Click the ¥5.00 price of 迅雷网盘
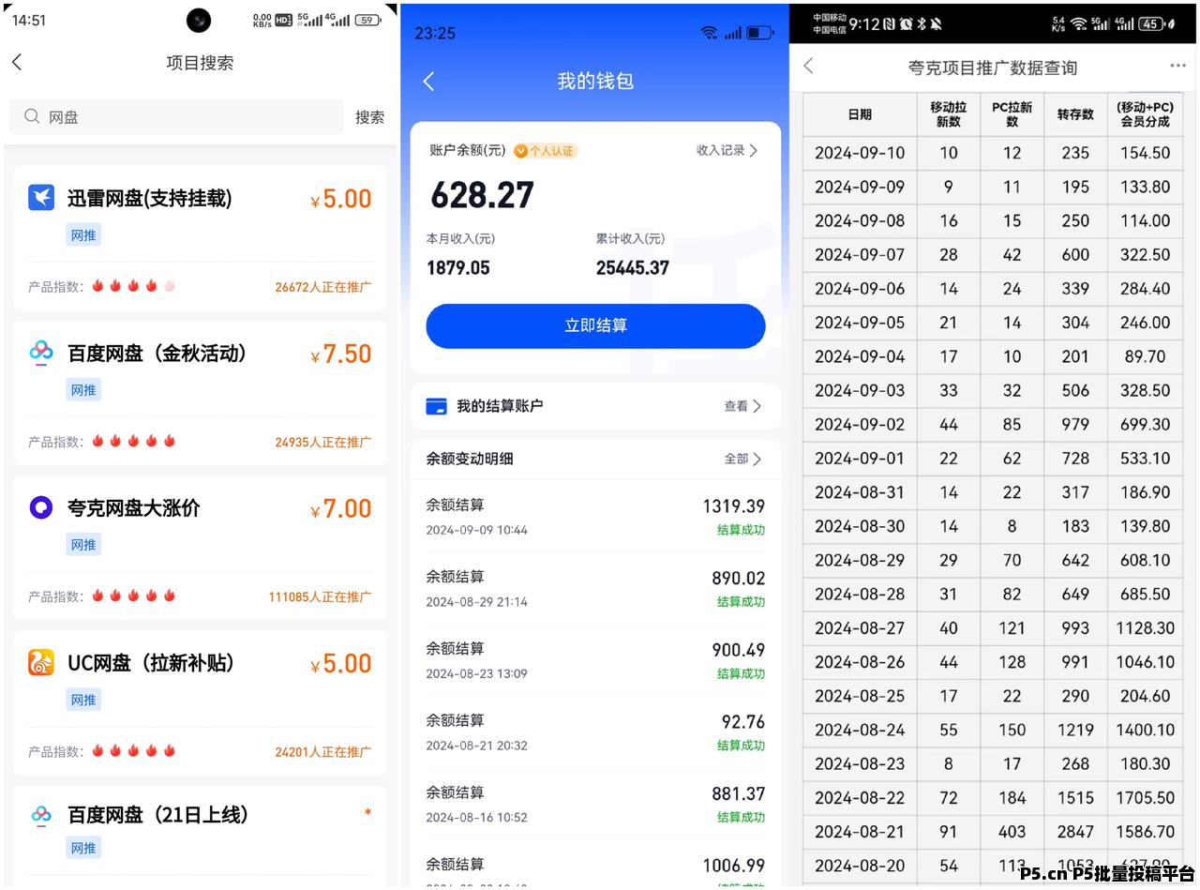The width and height of the screenshot is (1200, 890). 341,199
